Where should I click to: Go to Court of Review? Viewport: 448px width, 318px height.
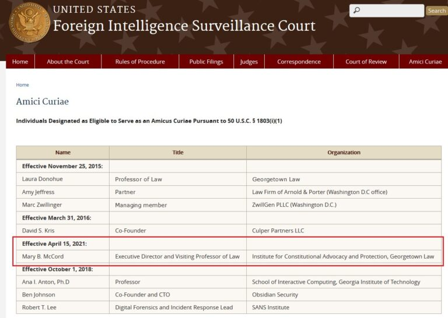point(366,62)
